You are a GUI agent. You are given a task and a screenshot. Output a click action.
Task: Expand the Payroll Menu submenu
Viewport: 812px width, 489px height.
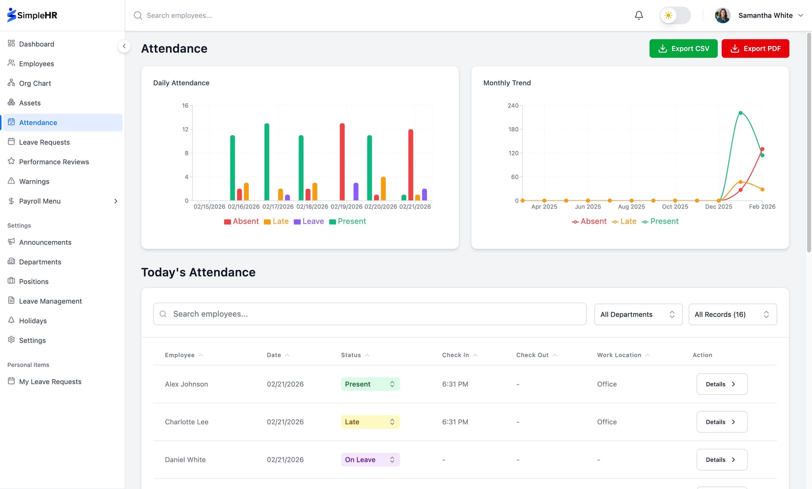[40, 201]
